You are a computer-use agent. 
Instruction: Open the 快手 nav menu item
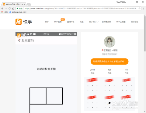coord(47,22)
